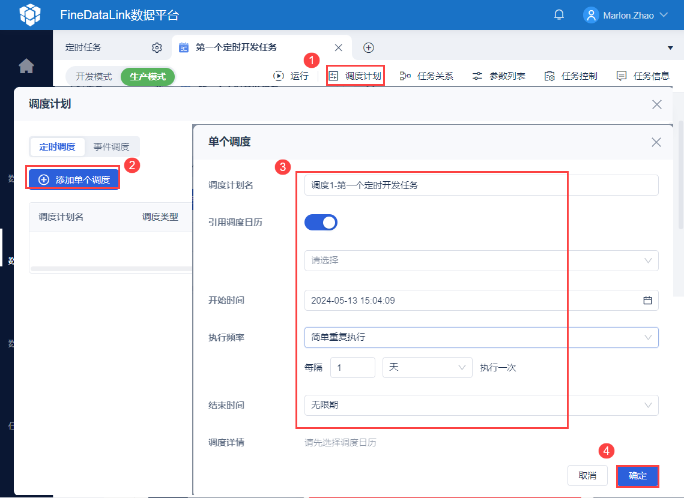Image resolution: width=684 pixels, height=498 pixels.
Task: Open 调度计划 from the toolbar
Action: [x=355, y=76]
